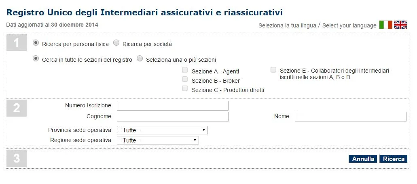Tick Sezione E - Collaboratori checkbox
The image size is (417, 184).
point(273,70)
